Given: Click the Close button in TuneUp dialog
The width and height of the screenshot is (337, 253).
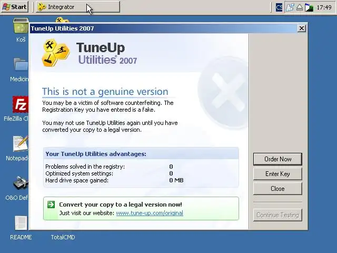Looking at the screenshot, I should click(277, 189).
